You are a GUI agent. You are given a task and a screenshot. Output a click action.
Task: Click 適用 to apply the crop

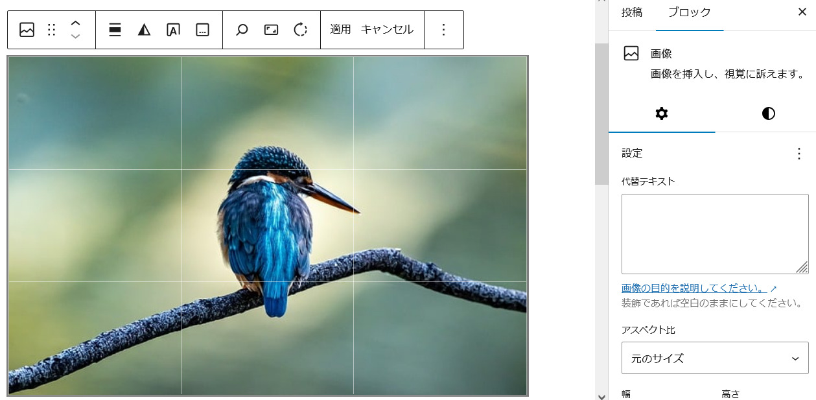click(x=340, y=30)
